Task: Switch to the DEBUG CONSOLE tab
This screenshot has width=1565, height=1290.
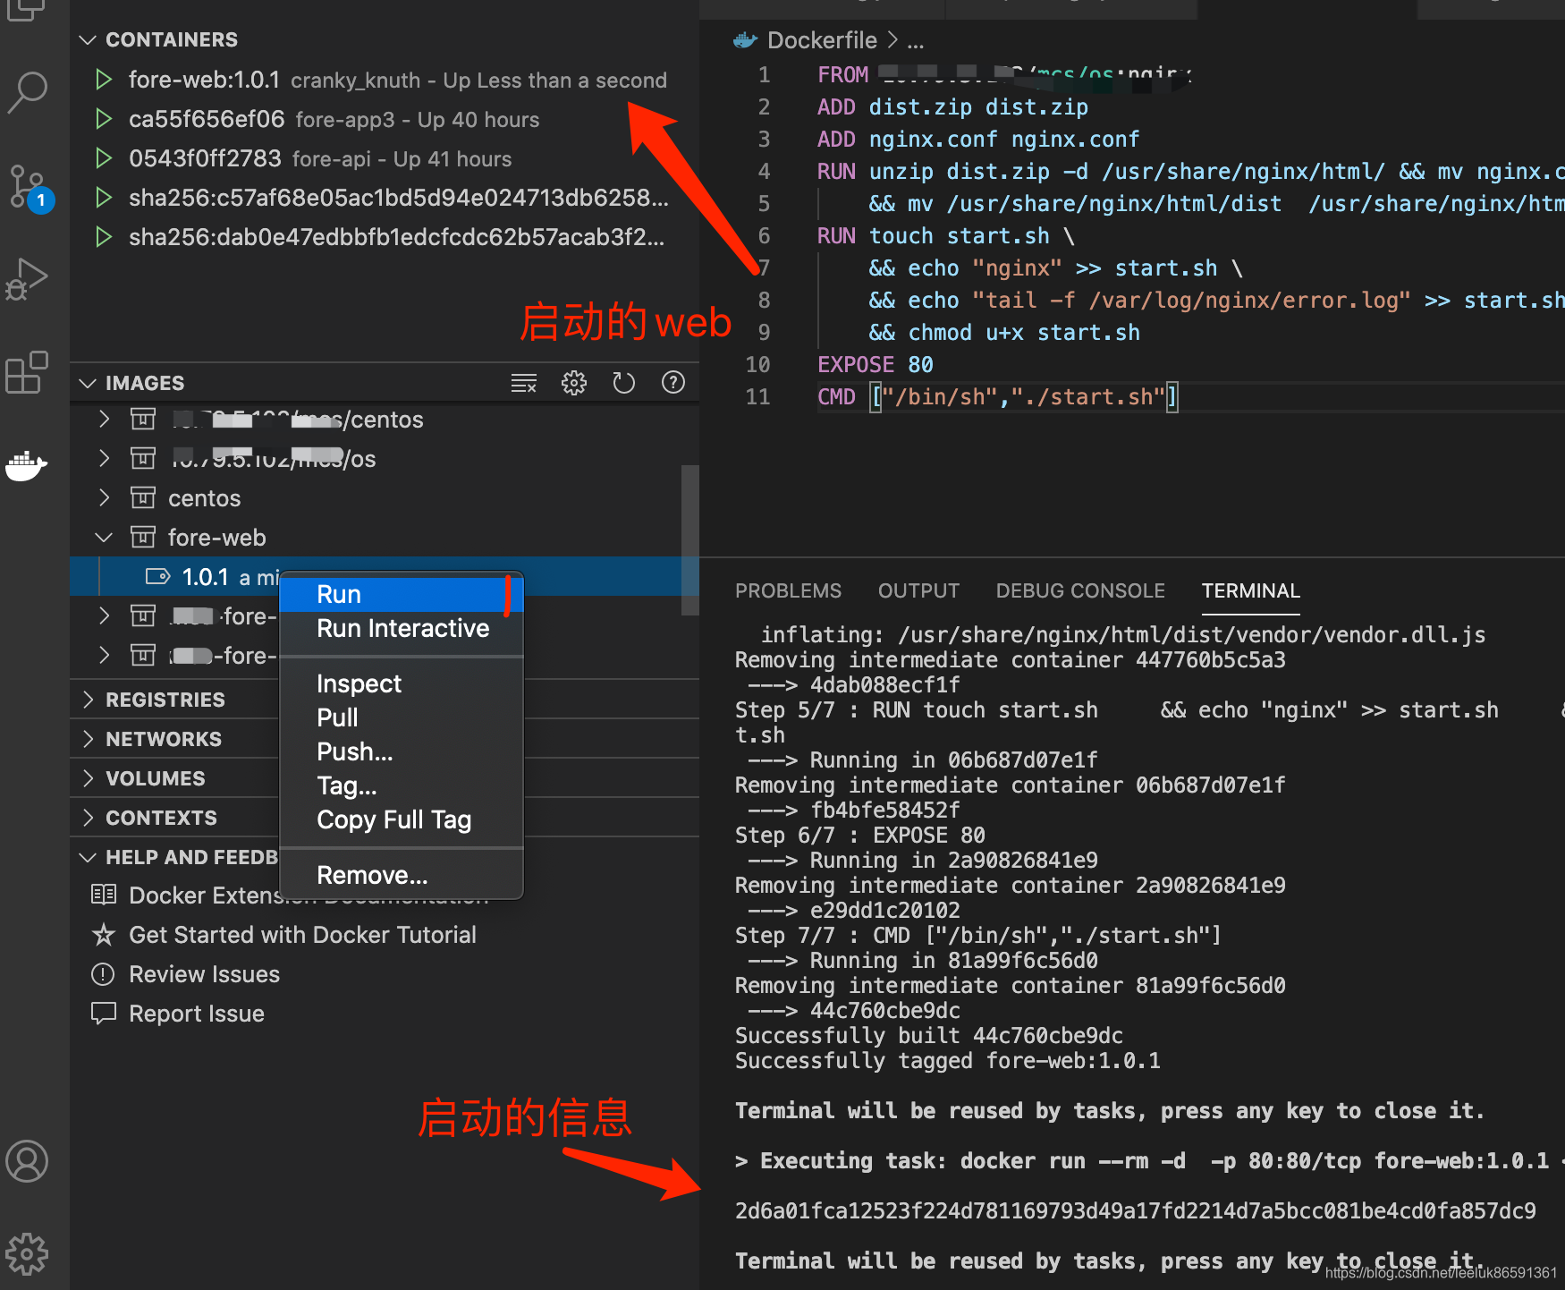Action: (1080, 590)
